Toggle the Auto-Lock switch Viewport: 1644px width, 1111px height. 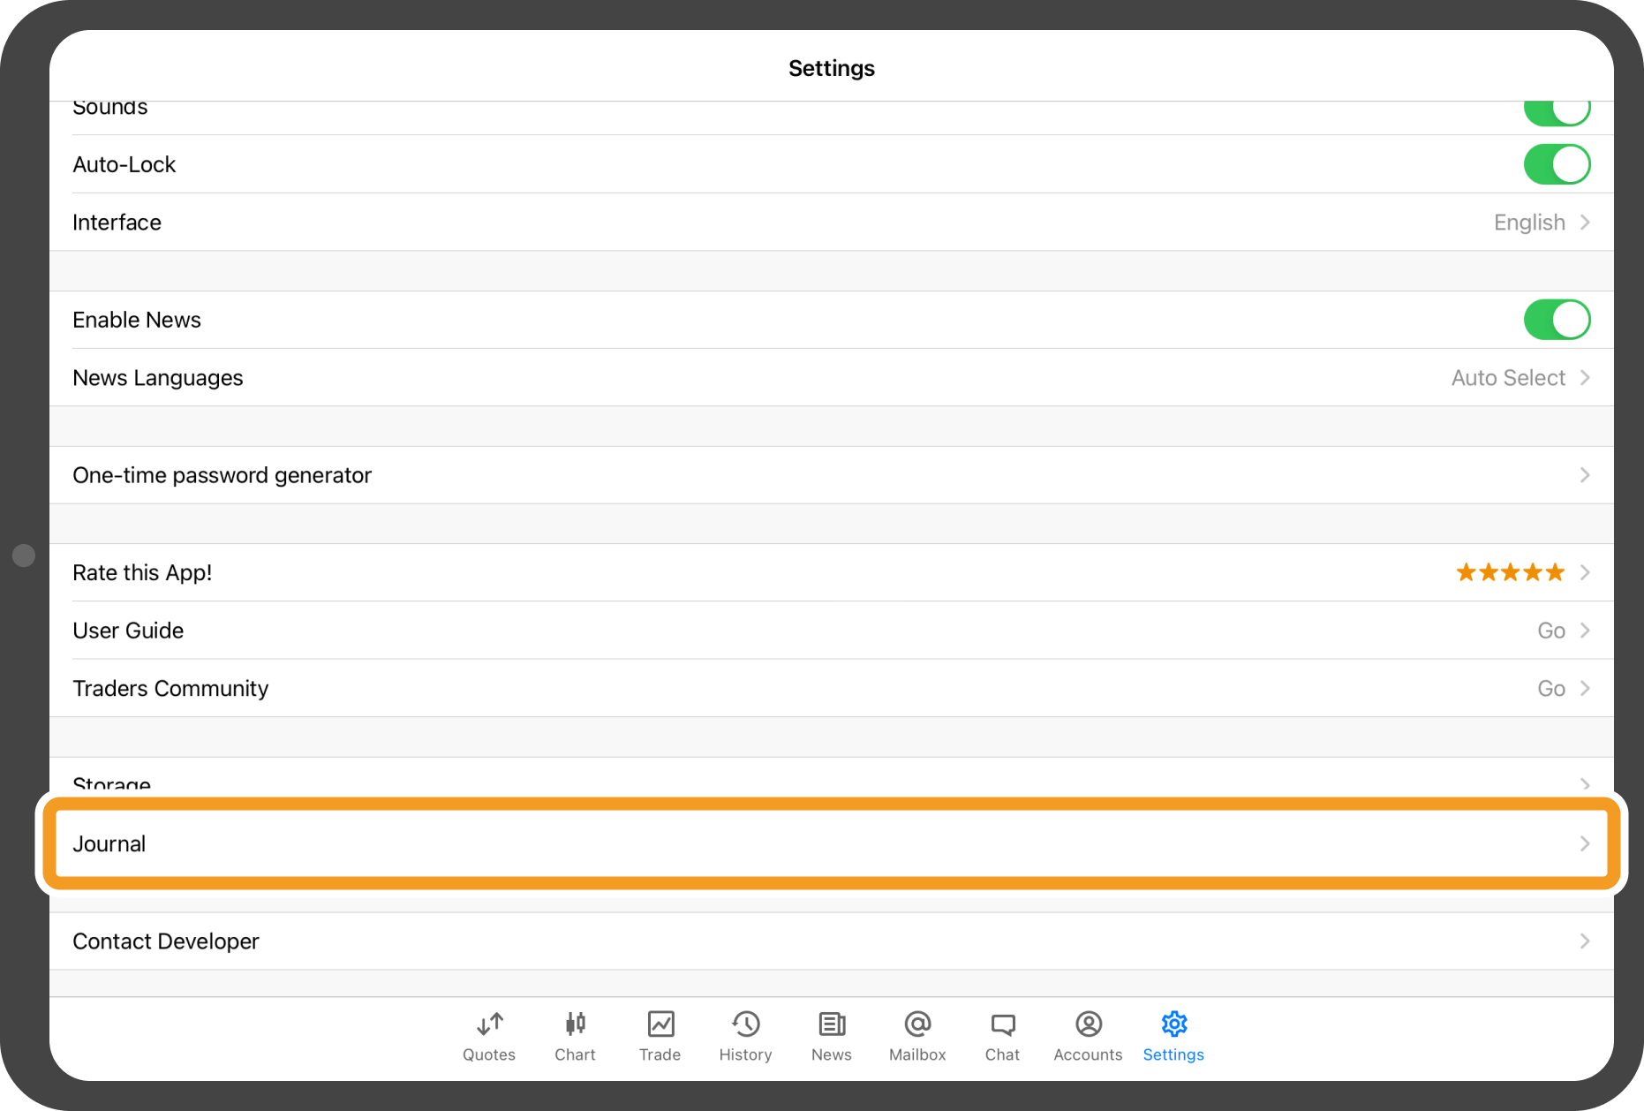click(x=1556, y=165)
